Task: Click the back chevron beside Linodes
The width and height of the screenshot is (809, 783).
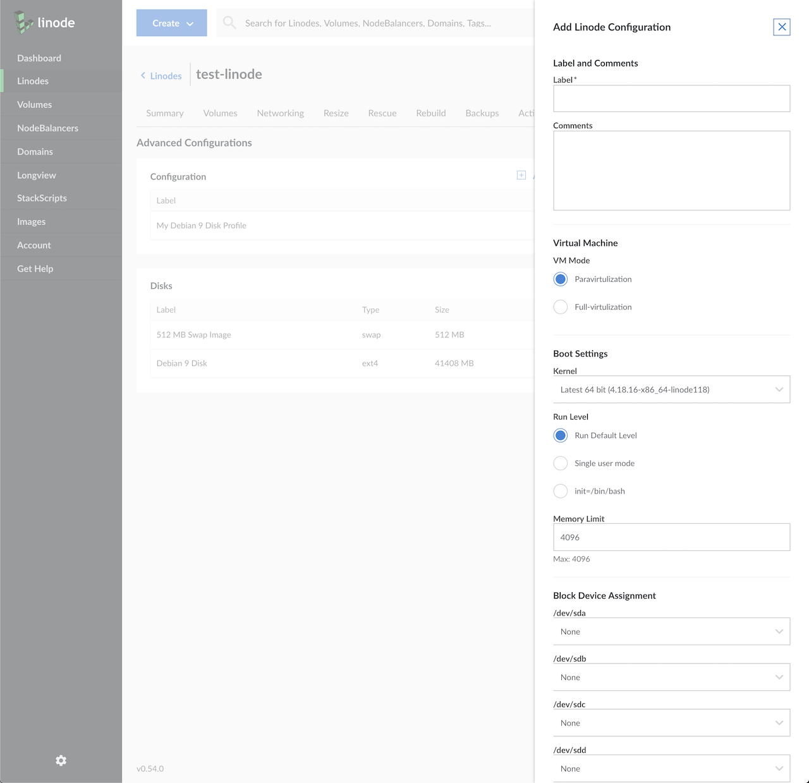Action: [143, 76]
